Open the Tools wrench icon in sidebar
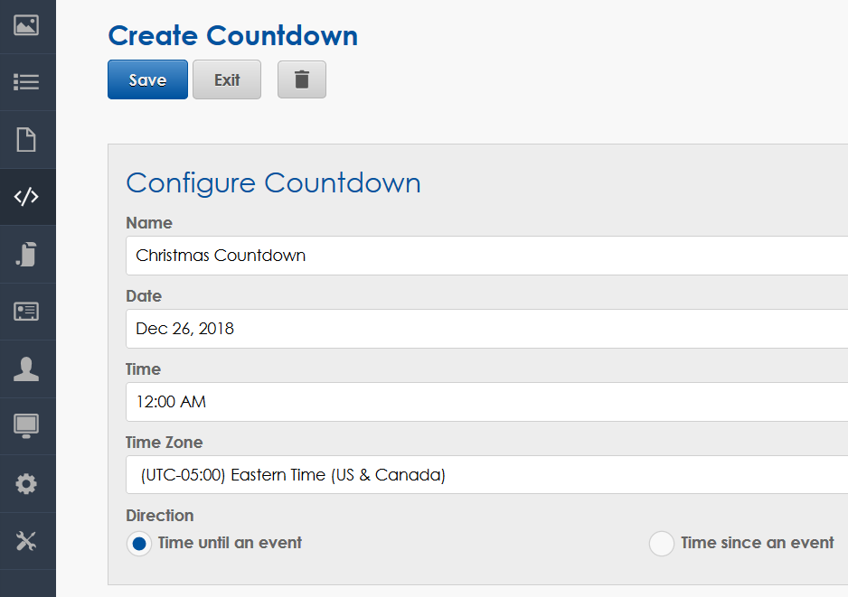The height and width of the screenshot is (597, 848). [x=27, y=540]
